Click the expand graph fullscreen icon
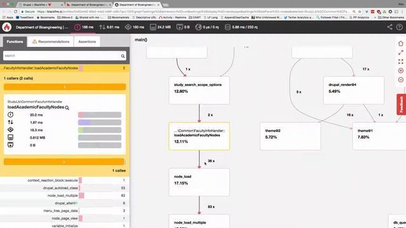 coord(400,53)
